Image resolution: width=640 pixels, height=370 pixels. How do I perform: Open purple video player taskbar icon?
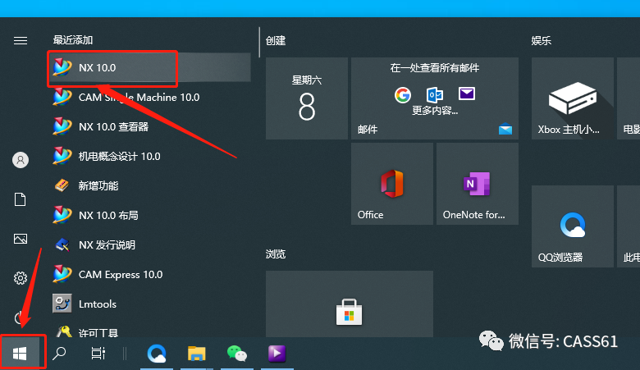pos(277,354)
